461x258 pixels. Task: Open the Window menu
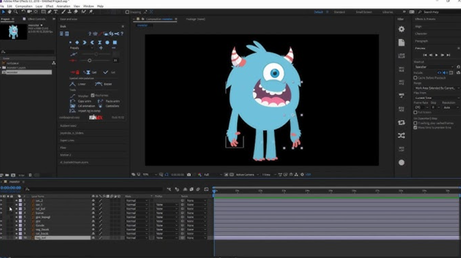88,6
